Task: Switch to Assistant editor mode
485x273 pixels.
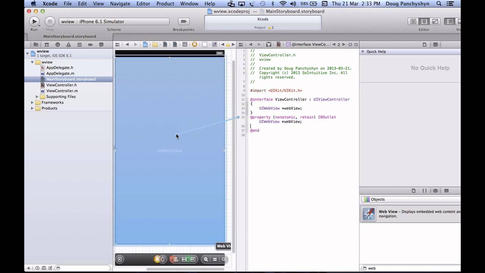Action: (x=424, y=22)
